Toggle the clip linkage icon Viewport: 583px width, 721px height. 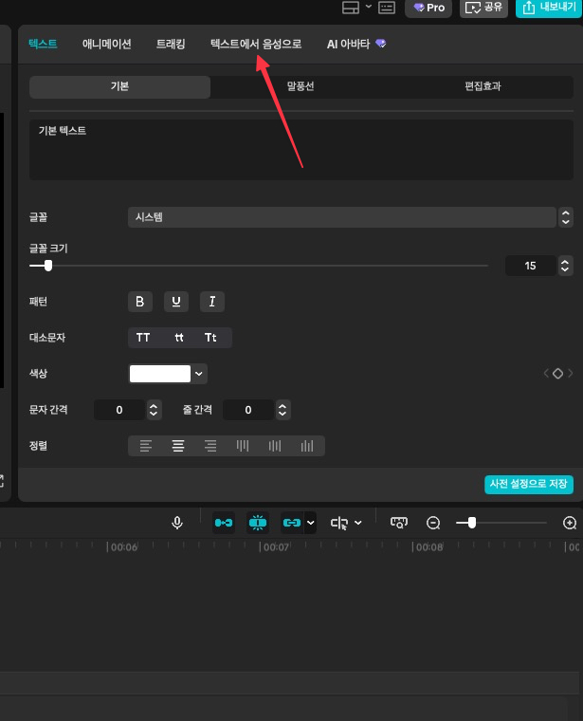tap(292, 523)
